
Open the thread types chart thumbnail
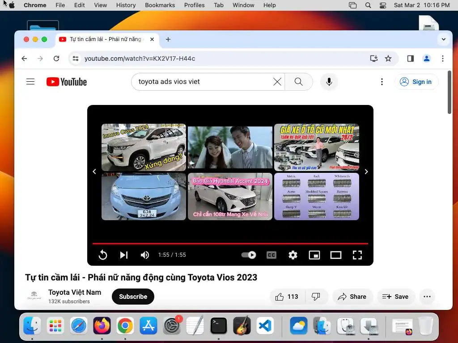[x=317, y=197]
